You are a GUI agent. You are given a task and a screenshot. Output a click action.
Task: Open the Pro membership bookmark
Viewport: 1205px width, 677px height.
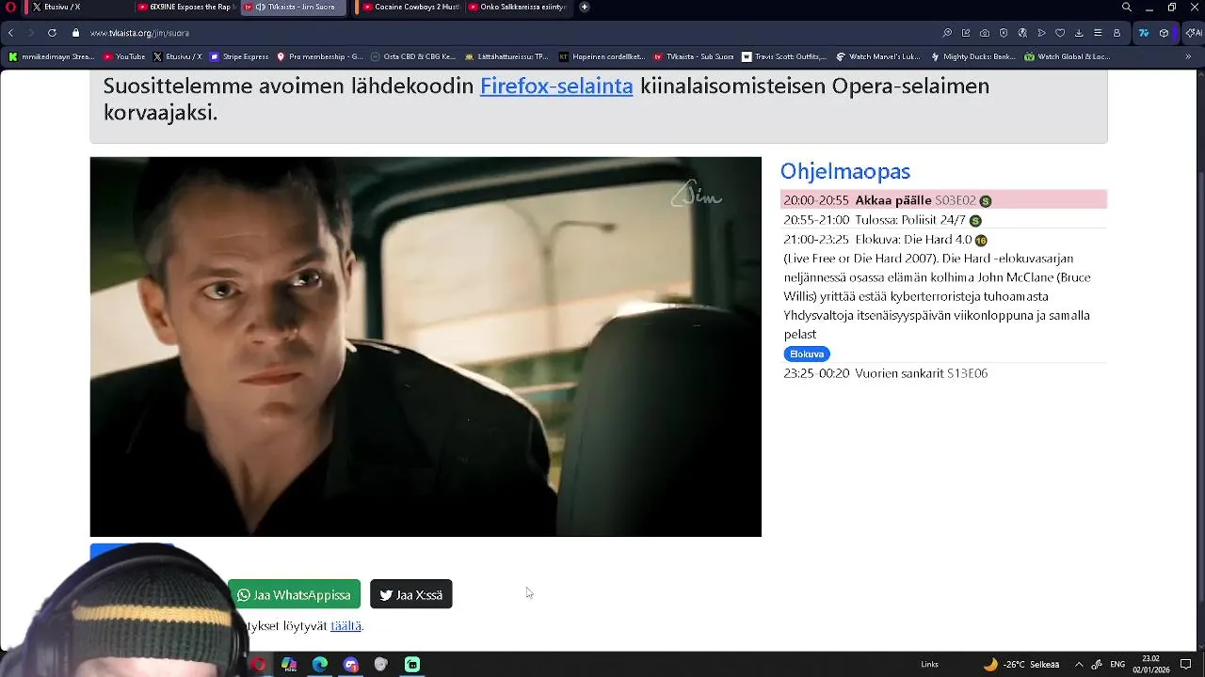click(319, 56)
